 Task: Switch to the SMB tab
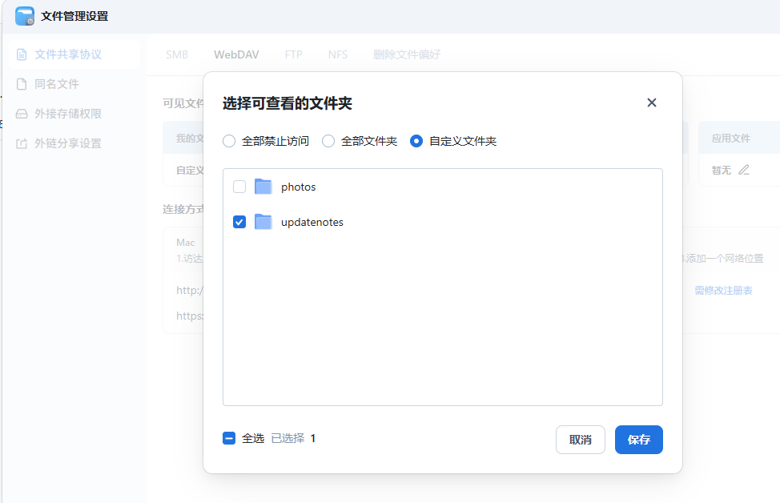177,54
